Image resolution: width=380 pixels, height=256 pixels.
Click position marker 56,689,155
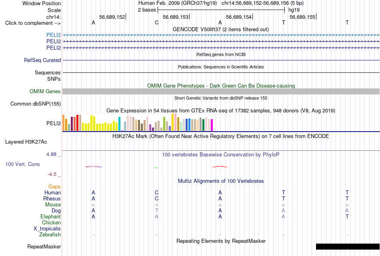pos(302,17)
